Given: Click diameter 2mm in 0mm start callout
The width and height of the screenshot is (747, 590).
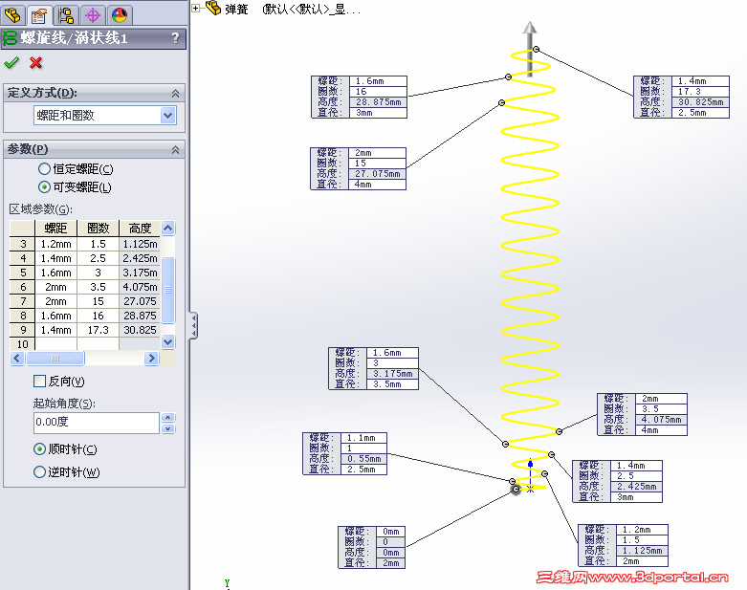Looking at the screenshot, I should [391, 563].
